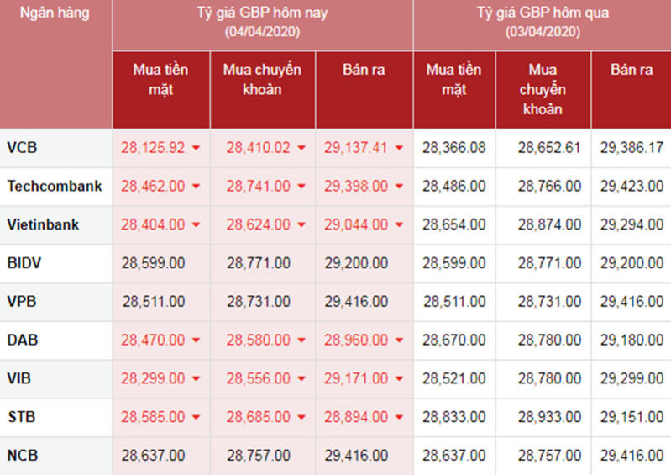Click the red arrow beside DAB's 28,470.00

[x=197, y=341]
